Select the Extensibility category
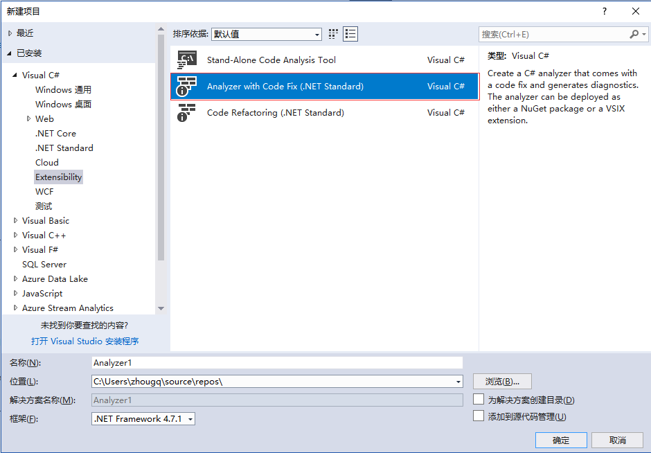Viewport: 651px width, 453px height. (x=58, y=177)
